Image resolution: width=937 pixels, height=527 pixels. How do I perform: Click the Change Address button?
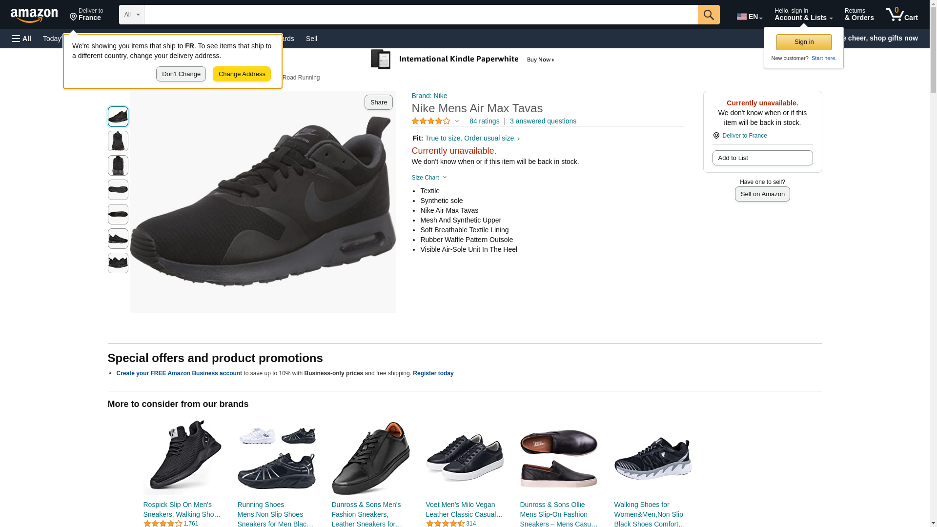pos(242,74)
